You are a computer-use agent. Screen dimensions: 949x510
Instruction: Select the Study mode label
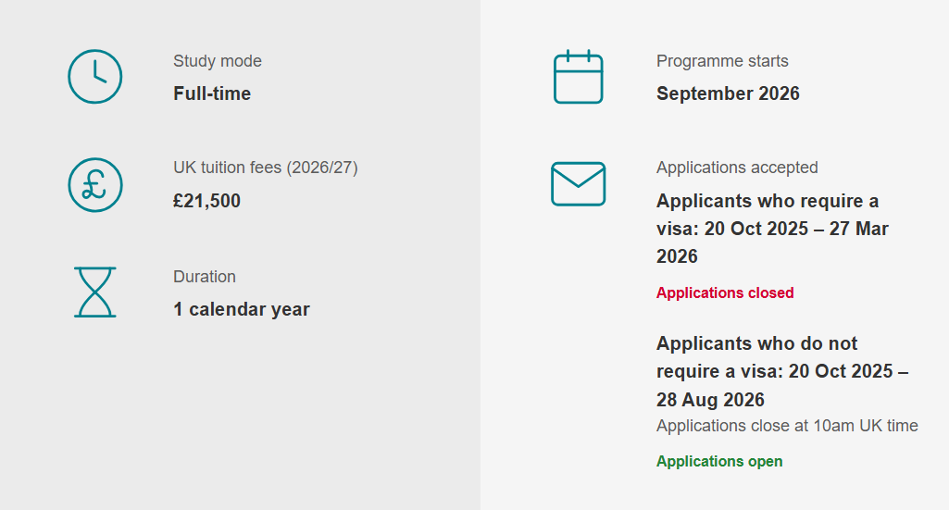[x=218, y=61]
